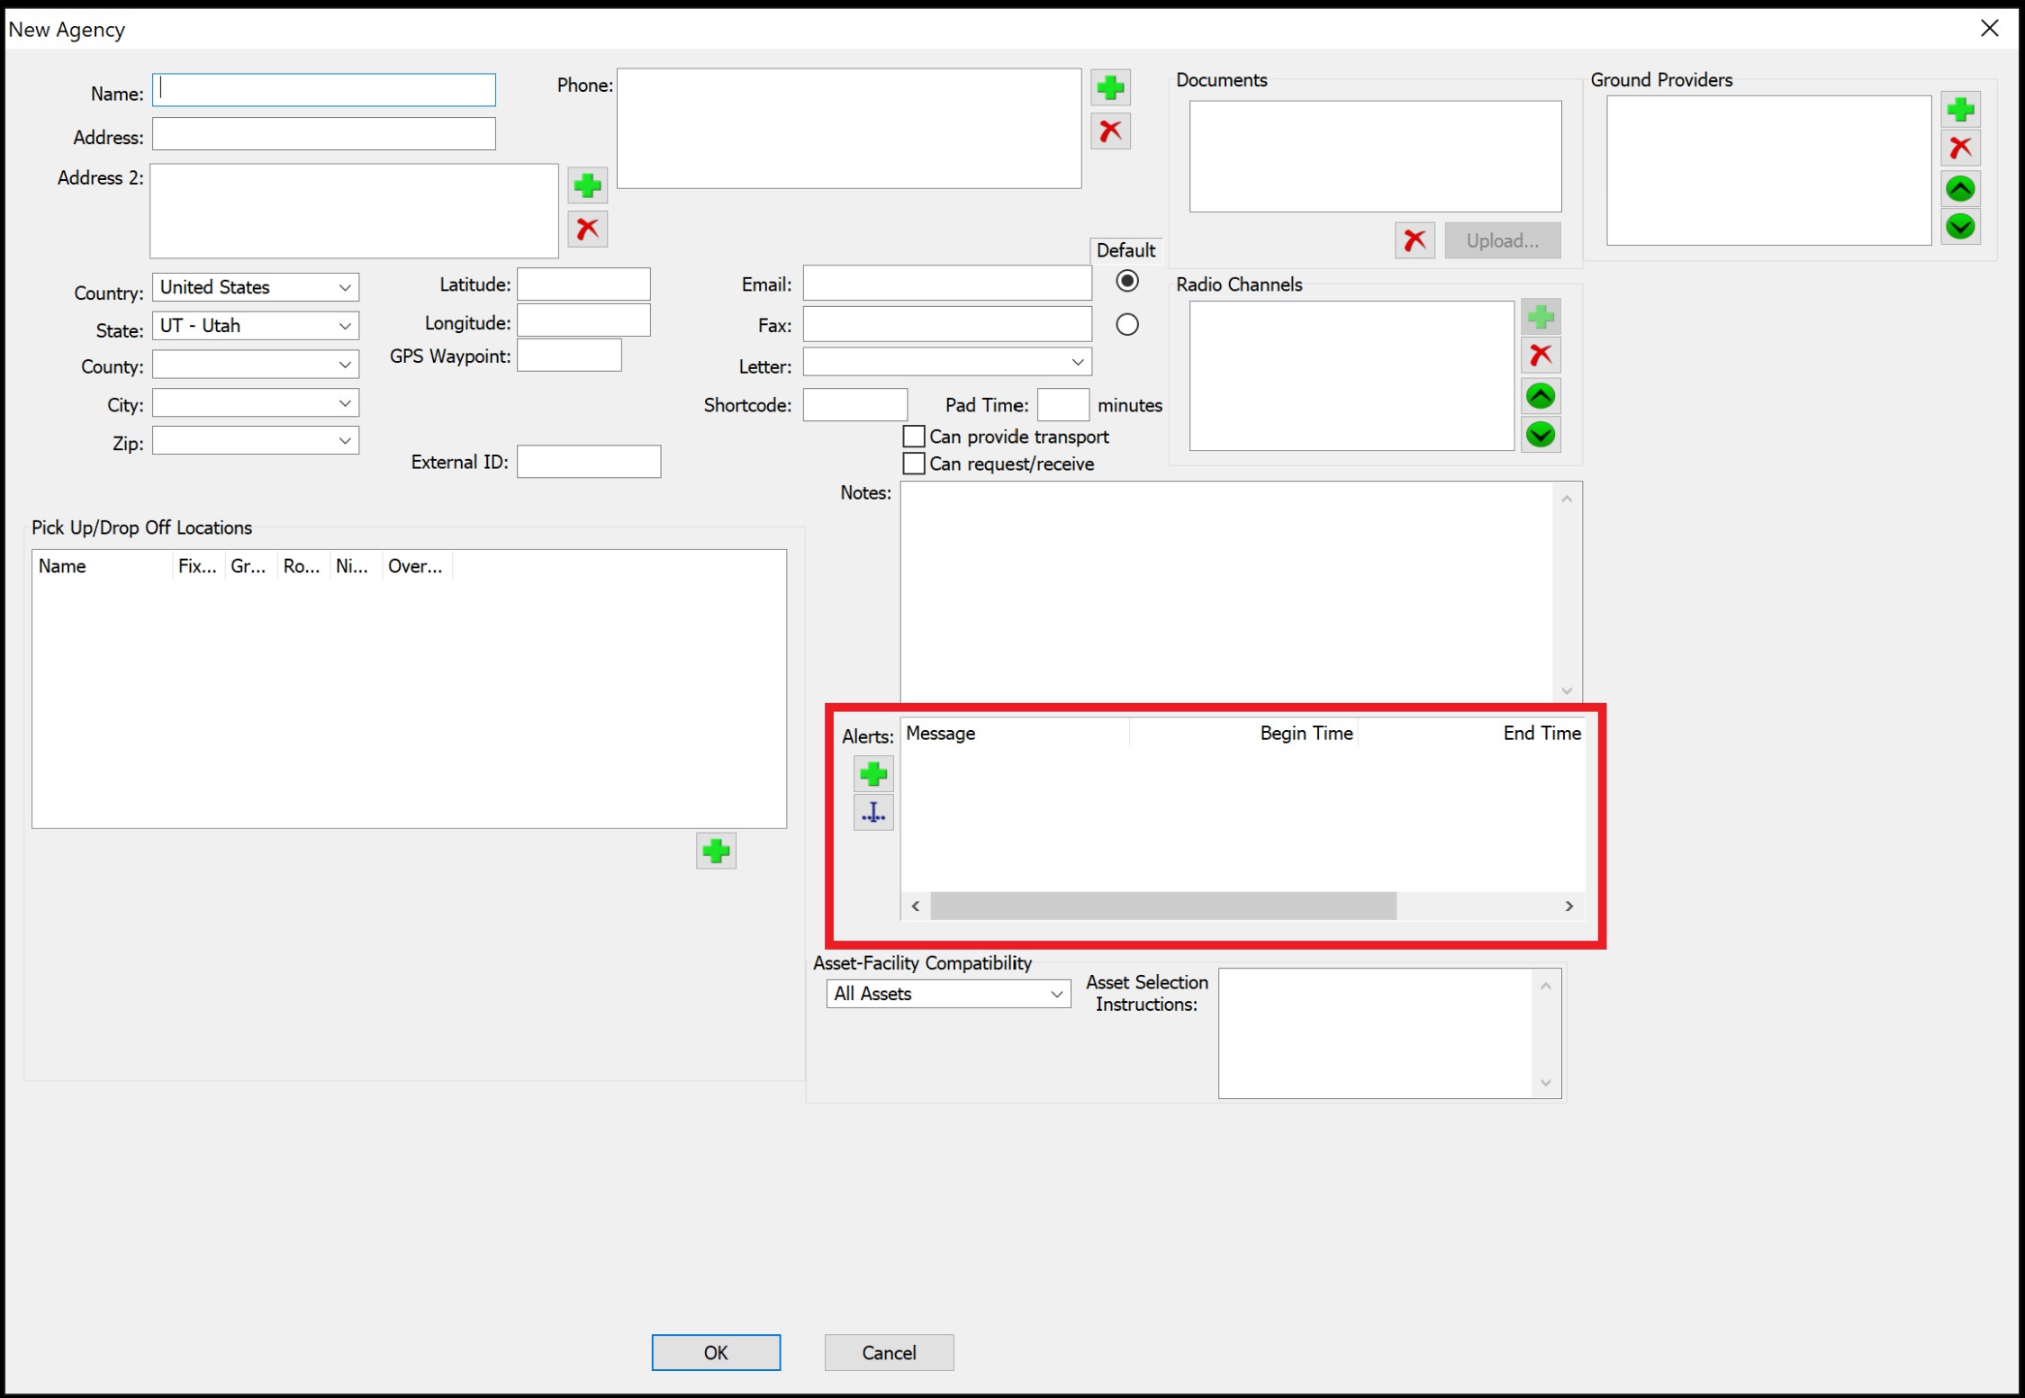Move Radio Channel up with green arrow
Image resolution: width=2025 pixels, height=1398 pixels.
click(x=1541, y=396)
